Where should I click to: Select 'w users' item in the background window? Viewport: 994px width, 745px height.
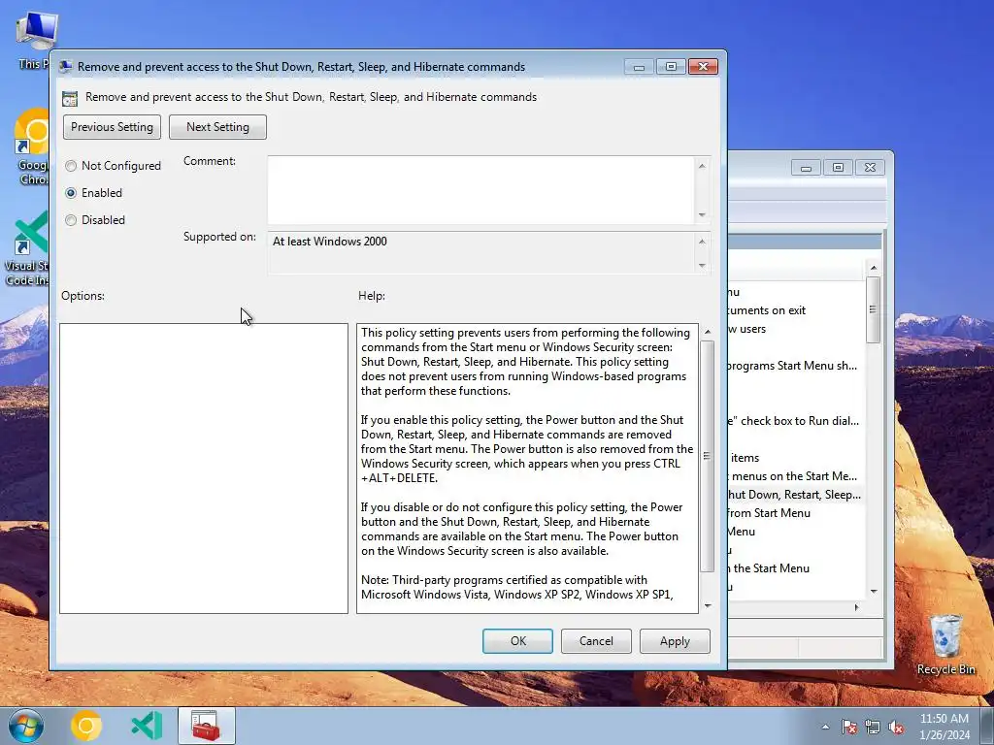tap(746, 329)
